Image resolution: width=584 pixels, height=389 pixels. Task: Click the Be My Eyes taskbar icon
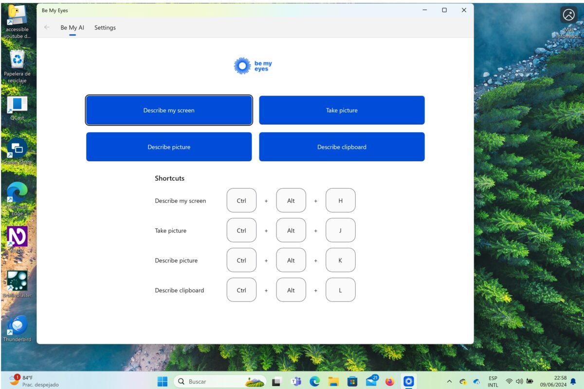(409, 381)
